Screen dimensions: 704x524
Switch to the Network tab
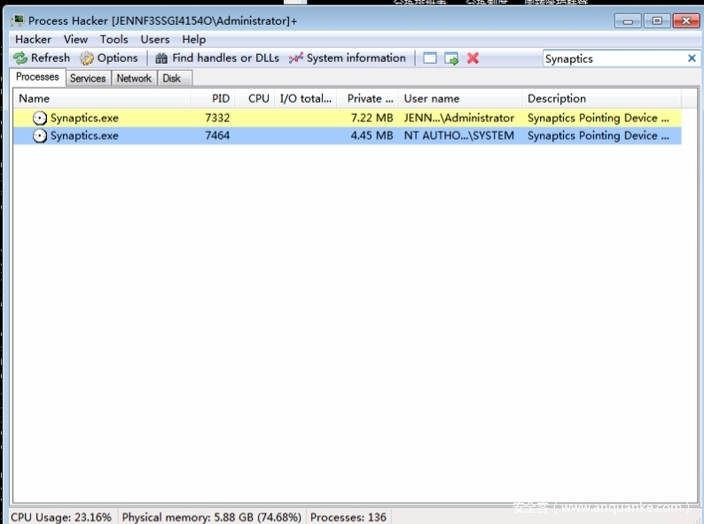click(134, 78)
